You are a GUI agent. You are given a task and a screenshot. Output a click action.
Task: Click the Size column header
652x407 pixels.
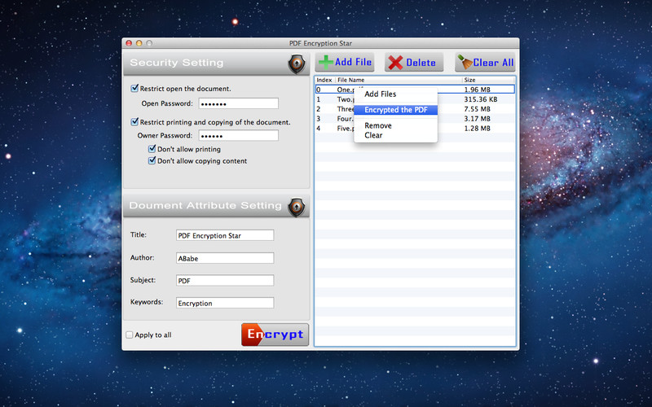click(x=469, y=80)
